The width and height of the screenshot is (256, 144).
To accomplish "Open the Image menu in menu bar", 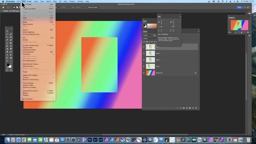I will pos(29,1).
